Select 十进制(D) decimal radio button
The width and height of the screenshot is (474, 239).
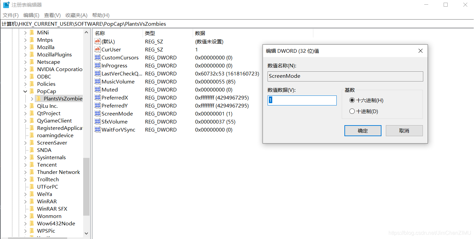(x=352, y=111)
